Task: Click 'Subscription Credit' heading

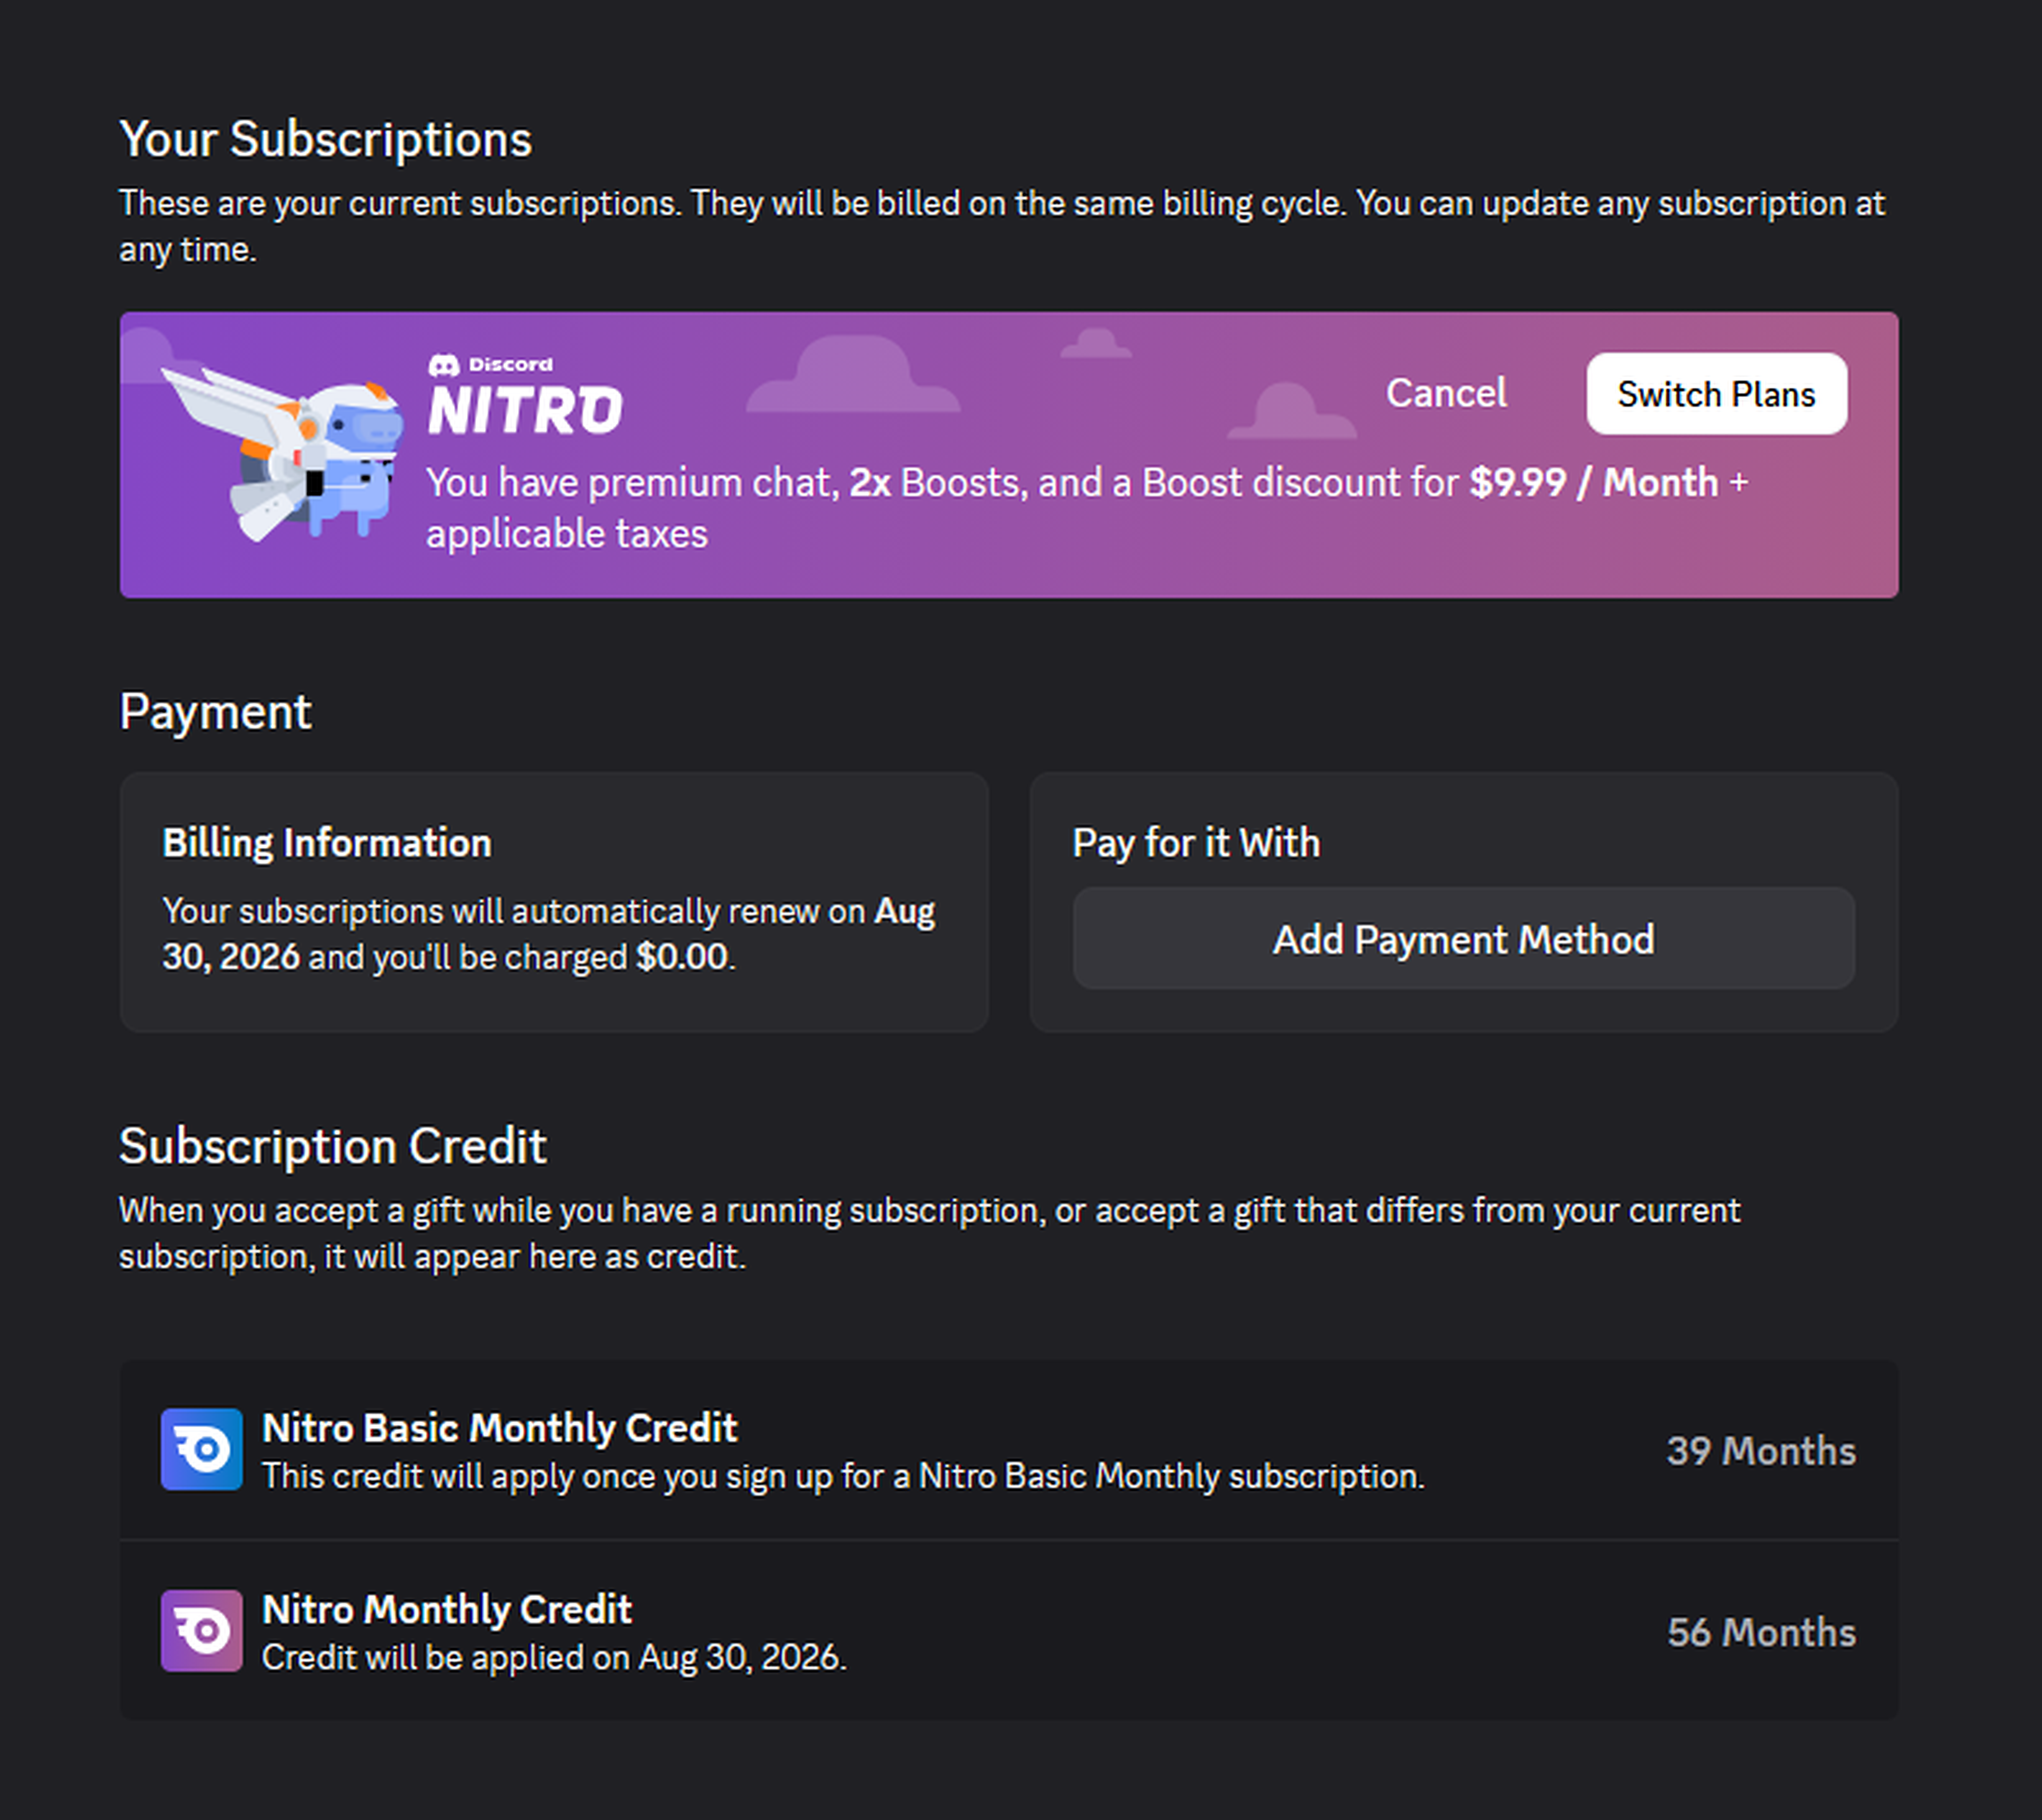Action: pos(332,1146)
